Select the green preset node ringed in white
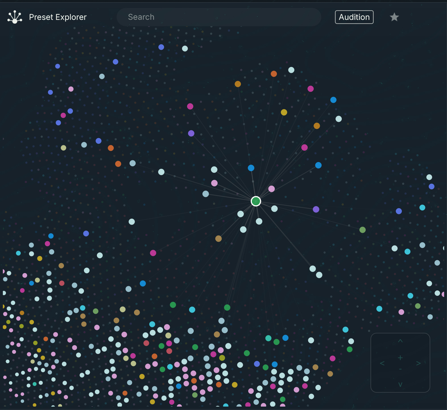The image size is (447, 410). point(256,201)
